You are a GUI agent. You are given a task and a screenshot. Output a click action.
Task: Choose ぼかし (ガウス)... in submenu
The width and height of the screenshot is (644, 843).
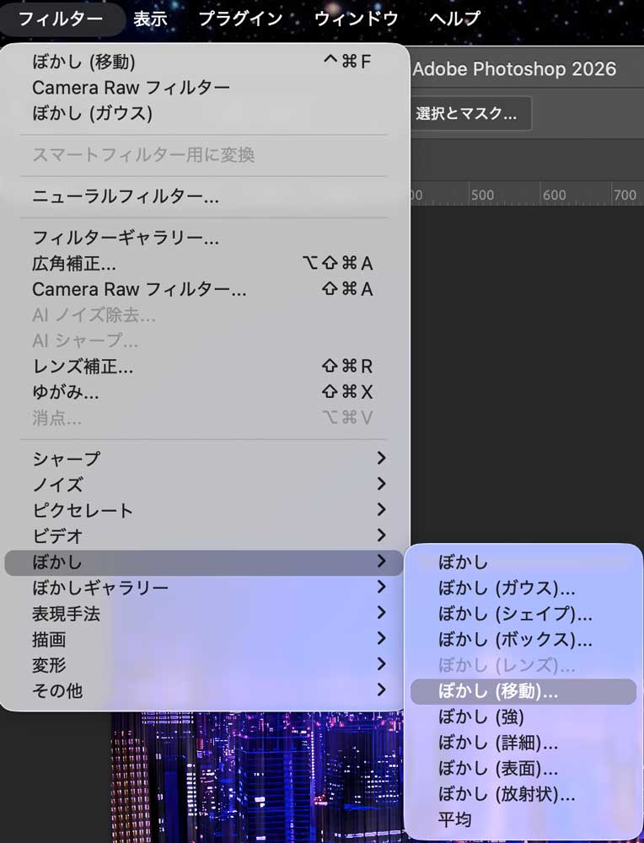coord(523,588)
